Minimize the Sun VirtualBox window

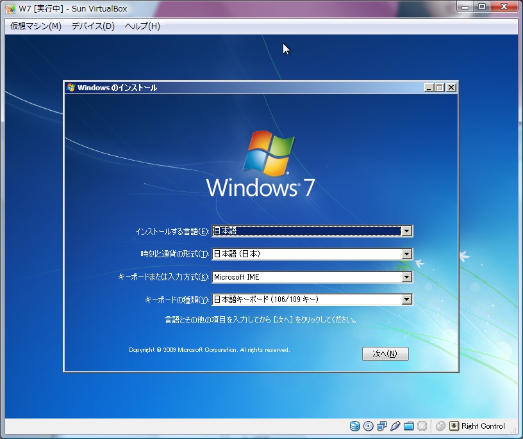pyautogui.click(x=465, y=6)
